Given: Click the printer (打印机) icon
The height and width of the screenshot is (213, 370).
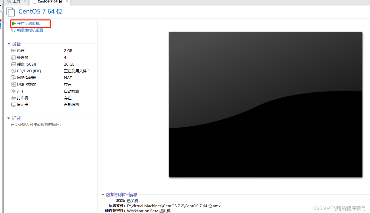Looking at the screenshot, I should 14,98.
